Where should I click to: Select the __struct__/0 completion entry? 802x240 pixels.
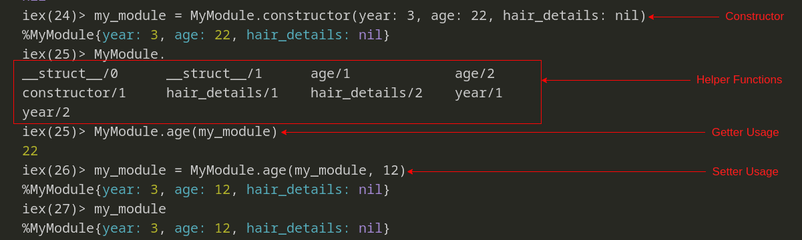[x=70, y=73]
